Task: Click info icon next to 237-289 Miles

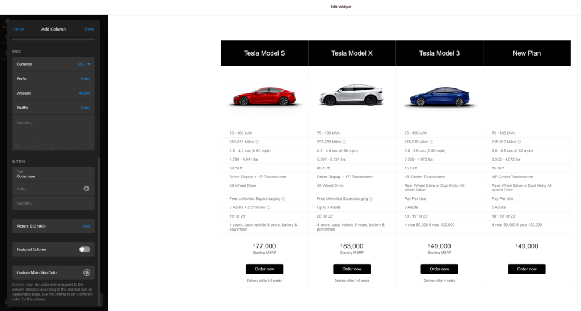Action: [344, 142]
